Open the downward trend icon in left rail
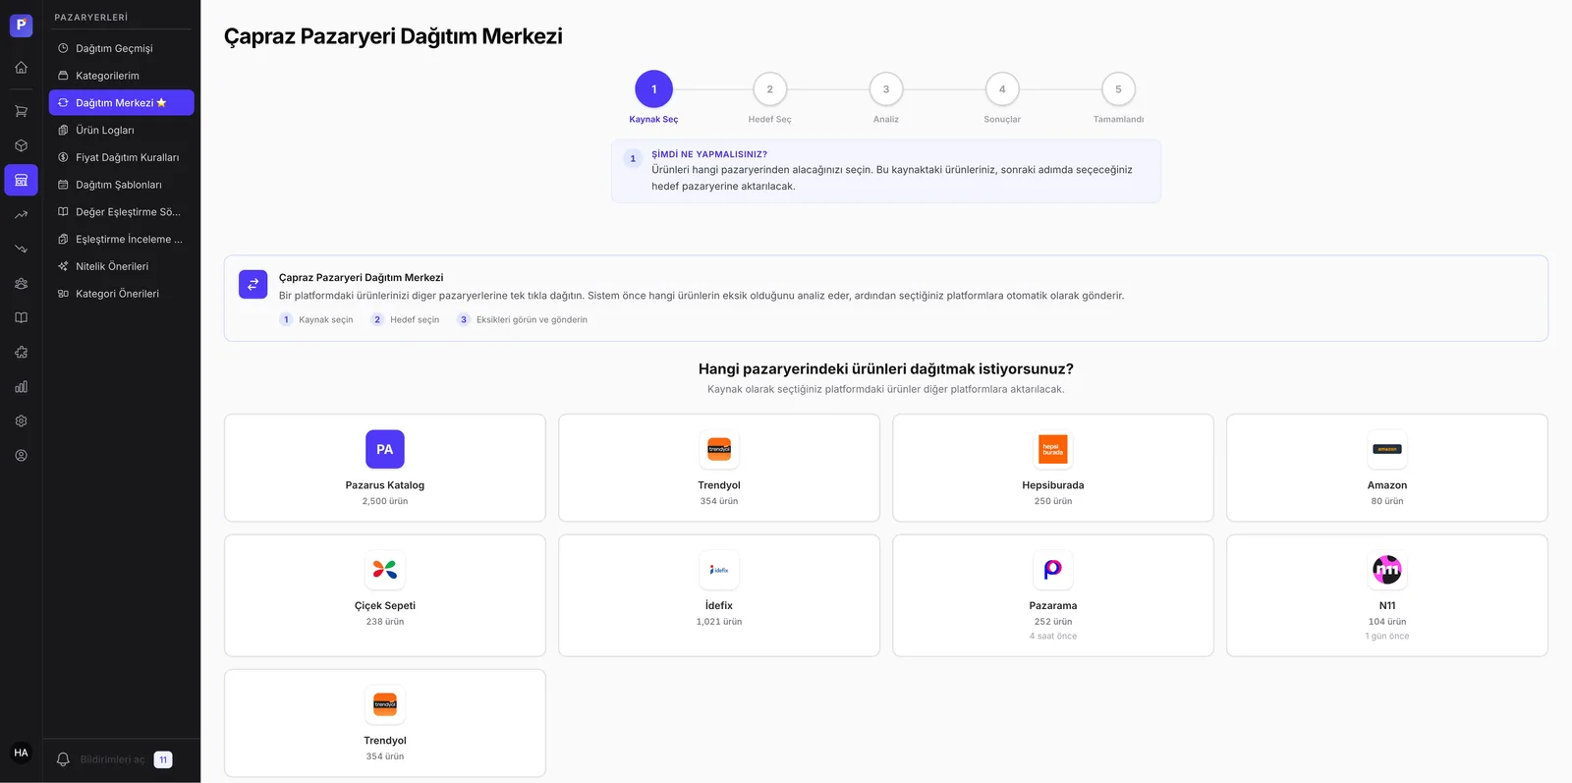The image size is (1572, 783). [x=21, y=249]
